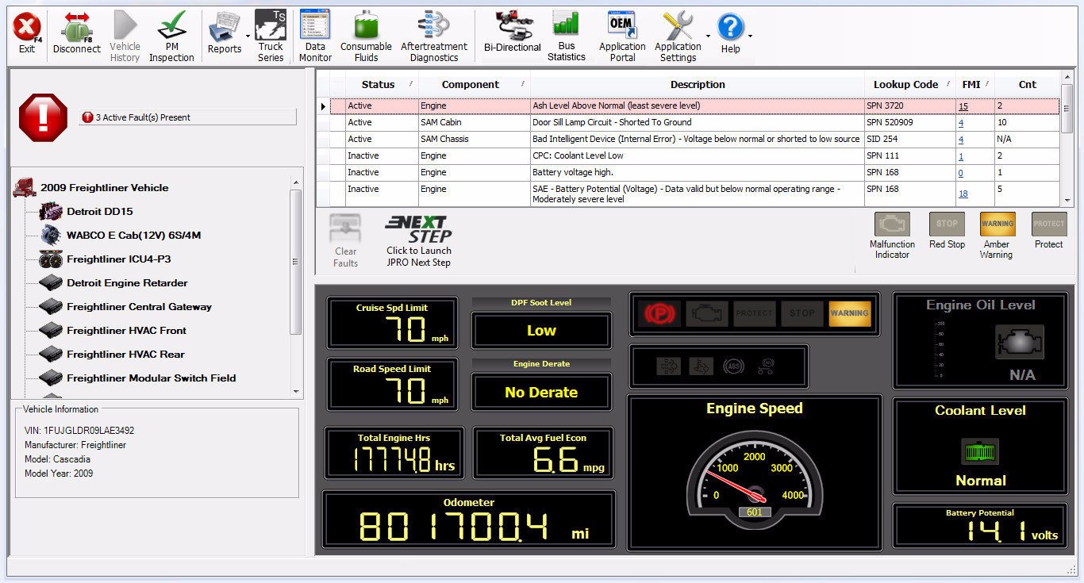Launch the PM Inspection tool
Image resolution: width=1084 pixels, height=583 pixels.
(171, 32)
